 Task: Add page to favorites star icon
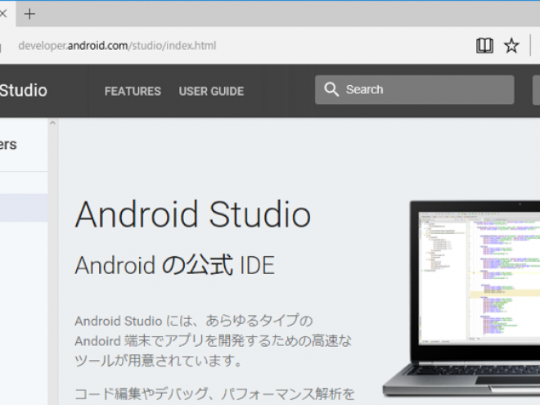(x=511, y=46)
